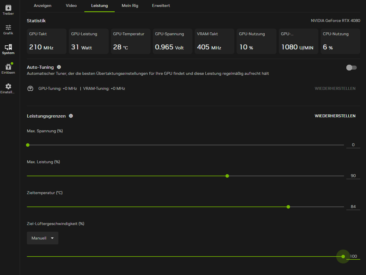Click the GPU-Spannung 0.965 Volt card
Screen dimensions: 366x275
pos(172,41)
